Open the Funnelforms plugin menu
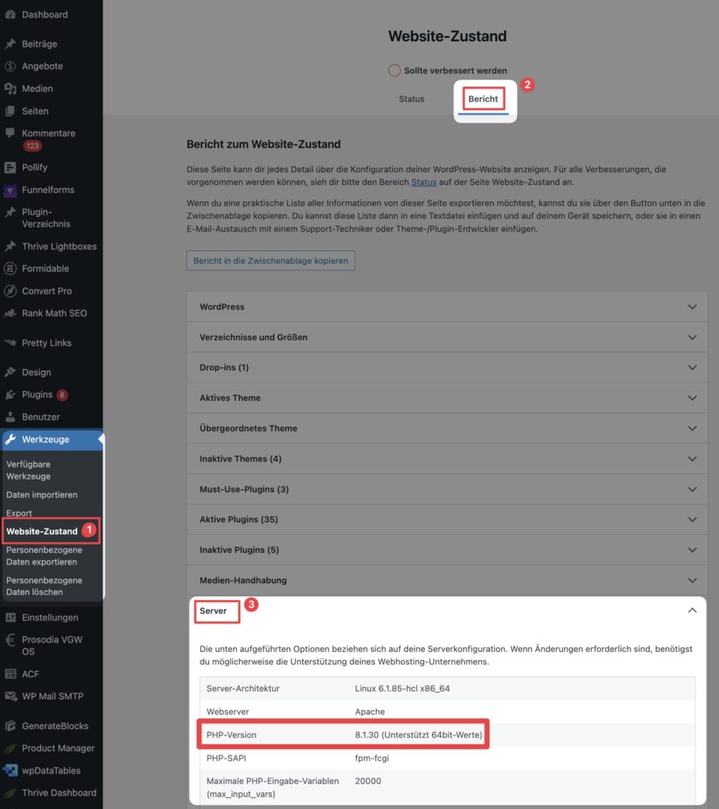Screen dimensions: 719x809 49,190
